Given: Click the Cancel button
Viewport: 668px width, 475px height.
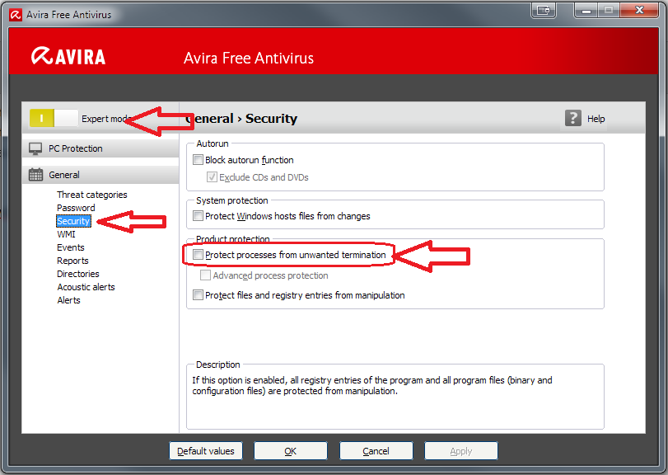Looking at the screenshot, I should point(376,451).
